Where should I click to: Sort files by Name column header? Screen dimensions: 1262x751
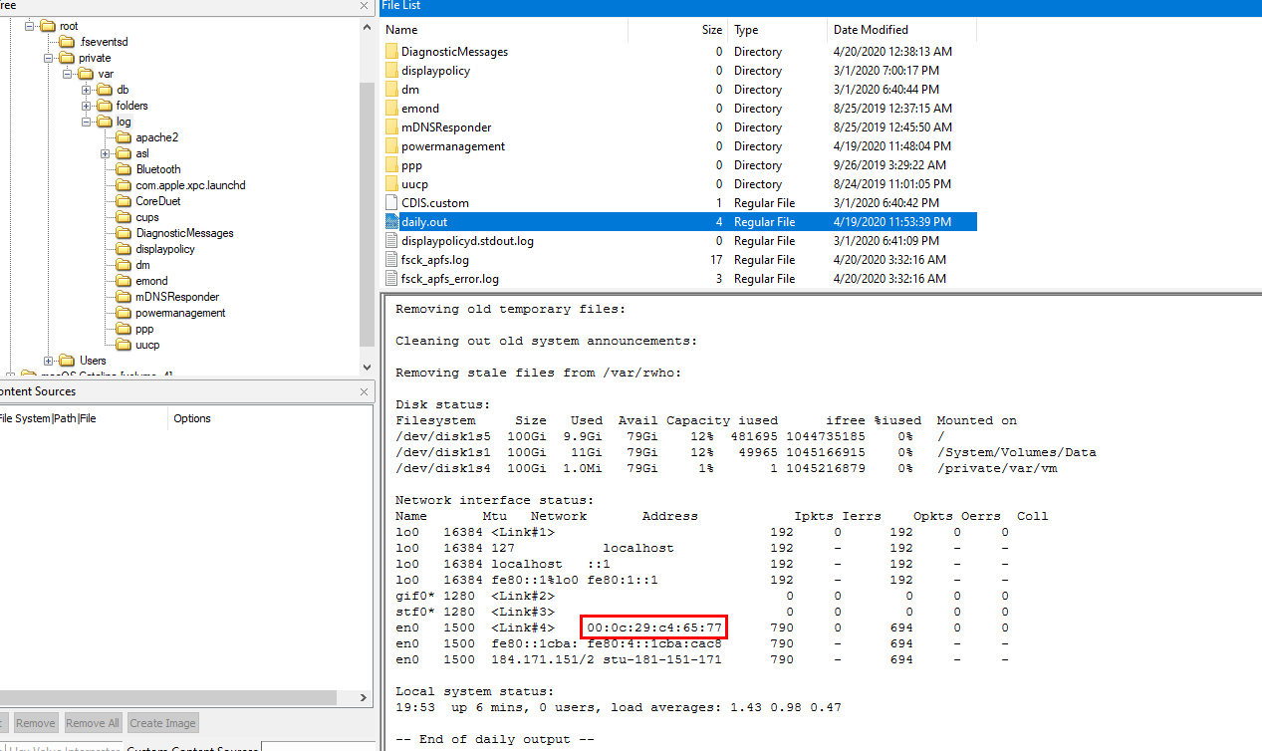(401, 30)
